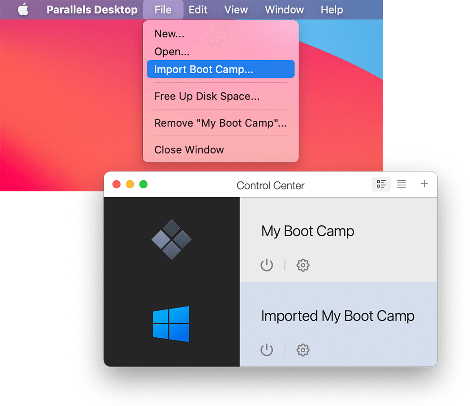Start My Boot Camp using its power icon
470x406 pixels.
(x=267, y=265)
